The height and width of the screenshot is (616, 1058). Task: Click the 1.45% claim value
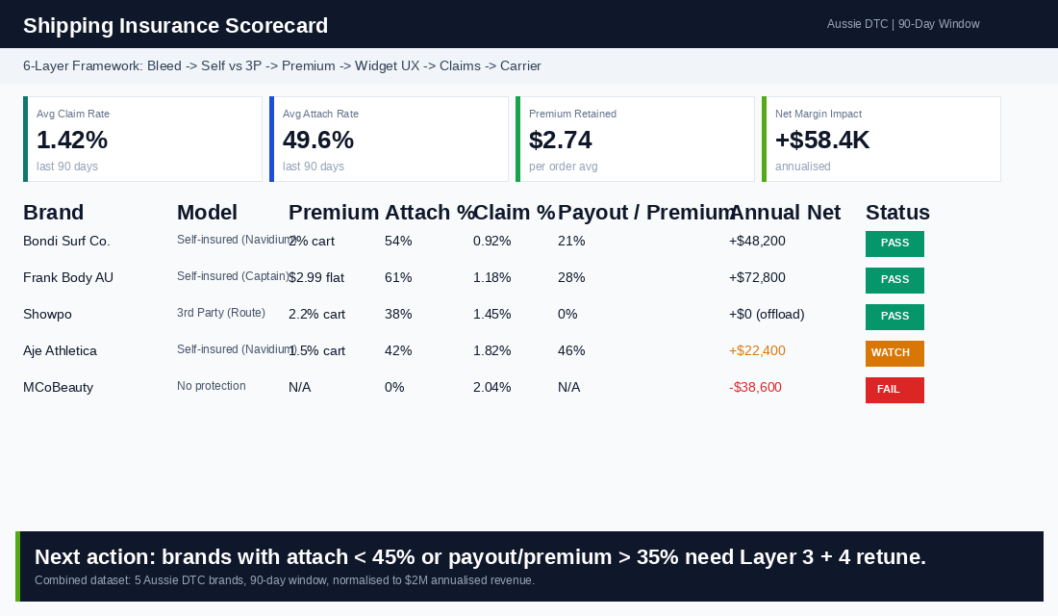point(491,314)
